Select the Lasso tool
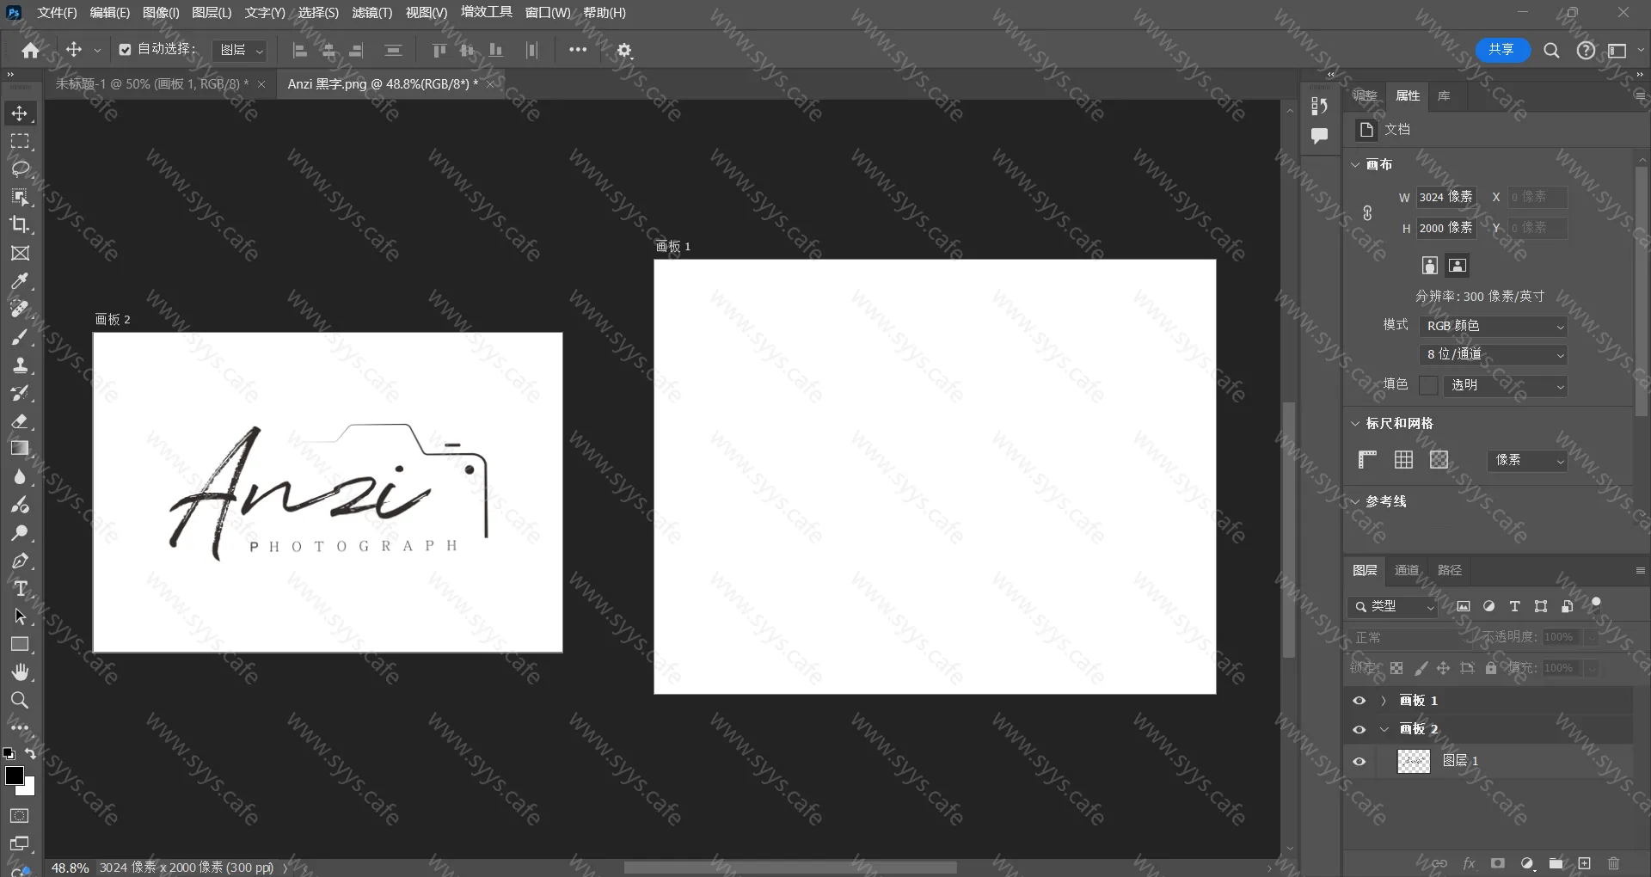 click(x=20, y=169)
